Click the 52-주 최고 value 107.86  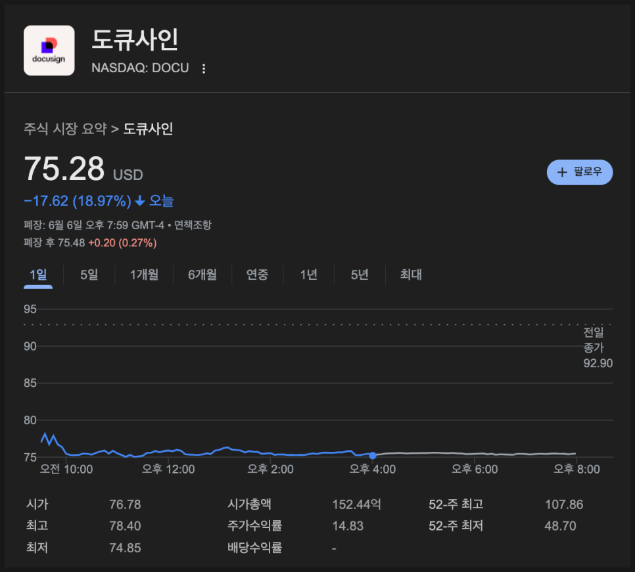564,504
